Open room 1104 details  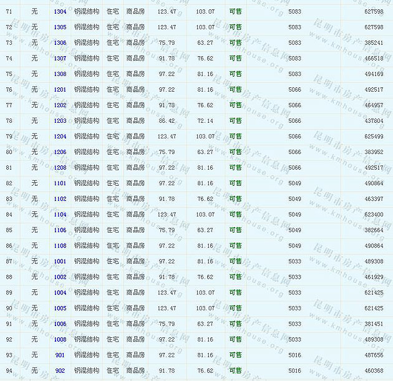(x=60, y=215)
